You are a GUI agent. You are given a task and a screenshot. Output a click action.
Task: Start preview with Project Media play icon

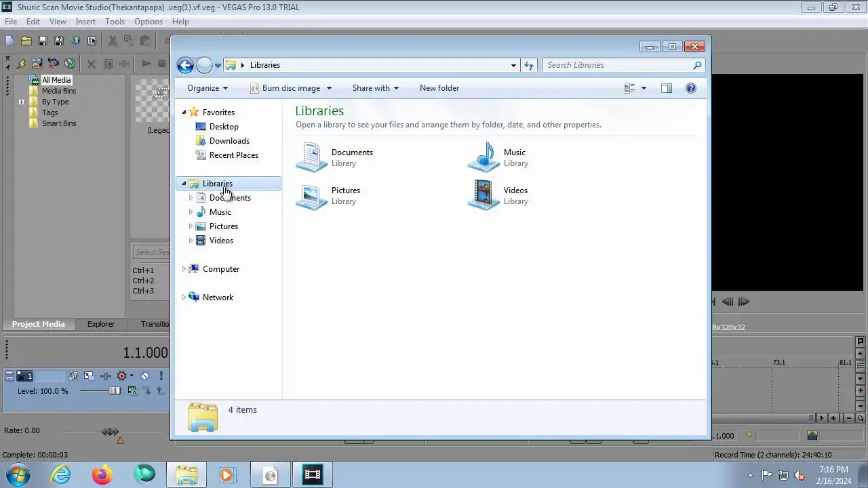pos(145,64)
